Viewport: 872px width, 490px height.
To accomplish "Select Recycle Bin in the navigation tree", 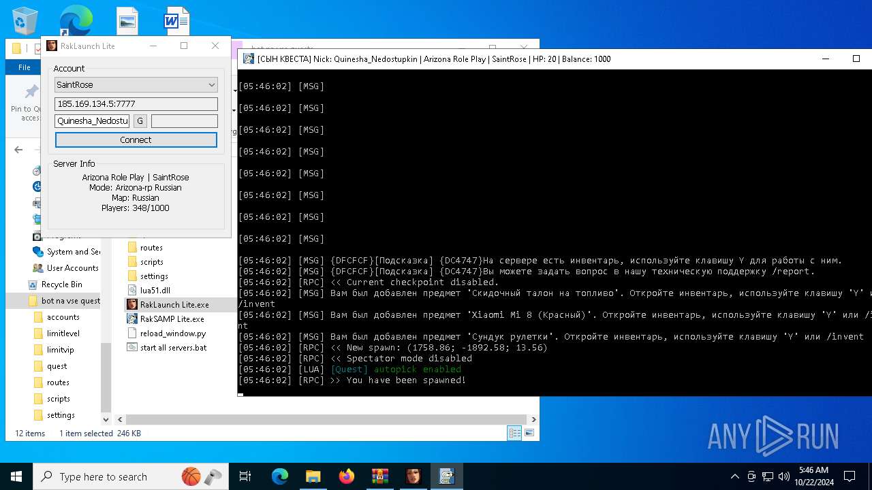I will click(61, 284).
